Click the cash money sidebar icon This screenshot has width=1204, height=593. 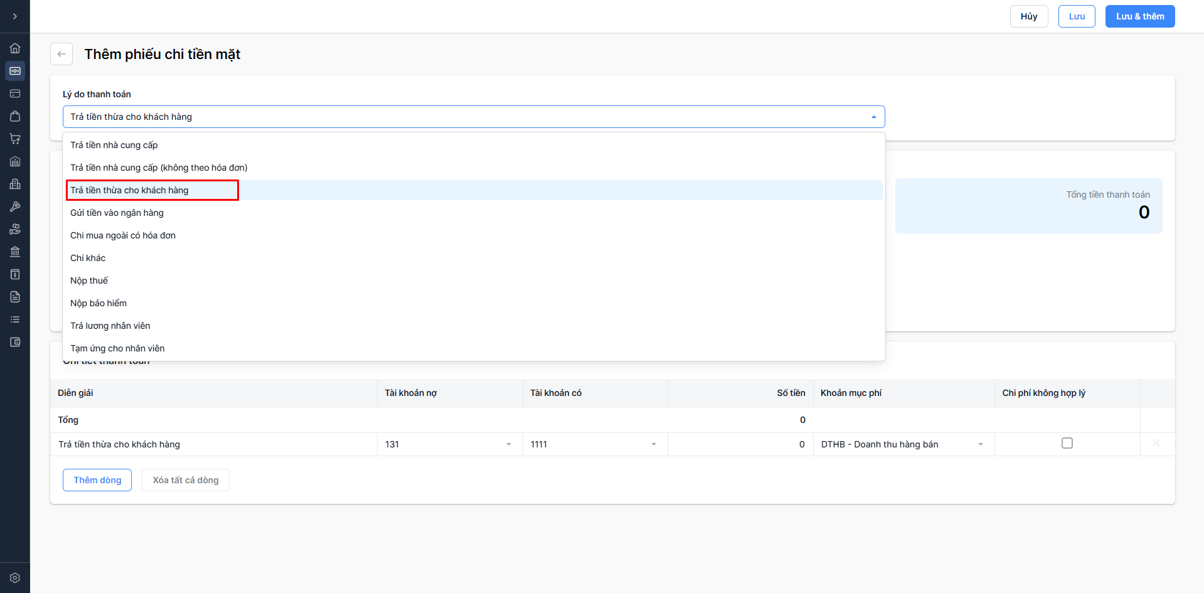point(15,71)
